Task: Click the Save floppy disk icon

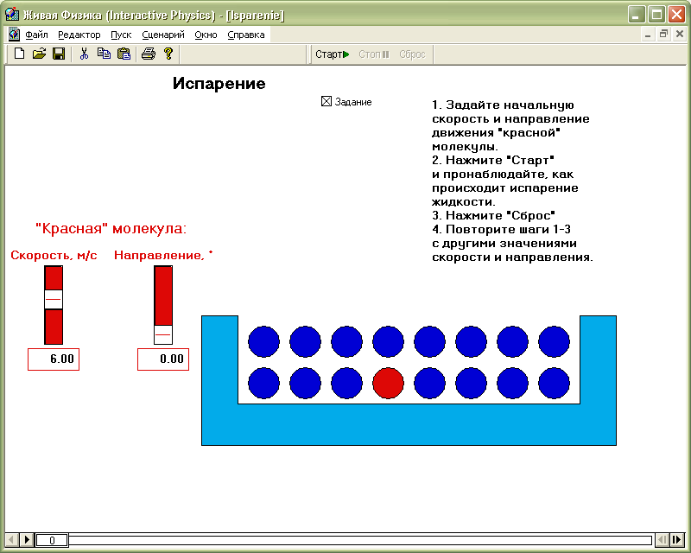Action: [x=59, y=54]
